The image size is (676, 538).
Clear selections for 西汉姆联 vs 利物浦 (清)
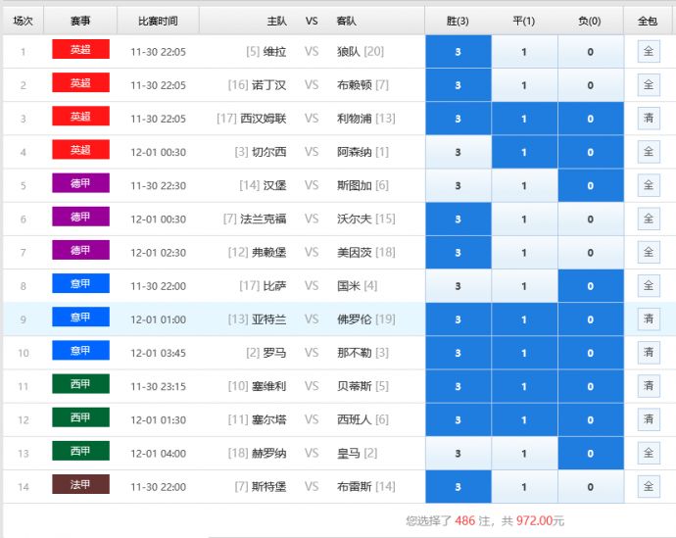[649, 119]
